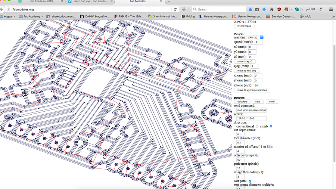Show more bookmarks with the chevron
The width and height of the screenshot is (336, 189).
point(333,16)
